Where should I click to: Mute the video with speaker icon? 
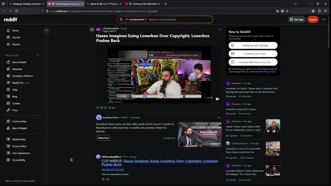pyautogui.click(x=217, y=99)
